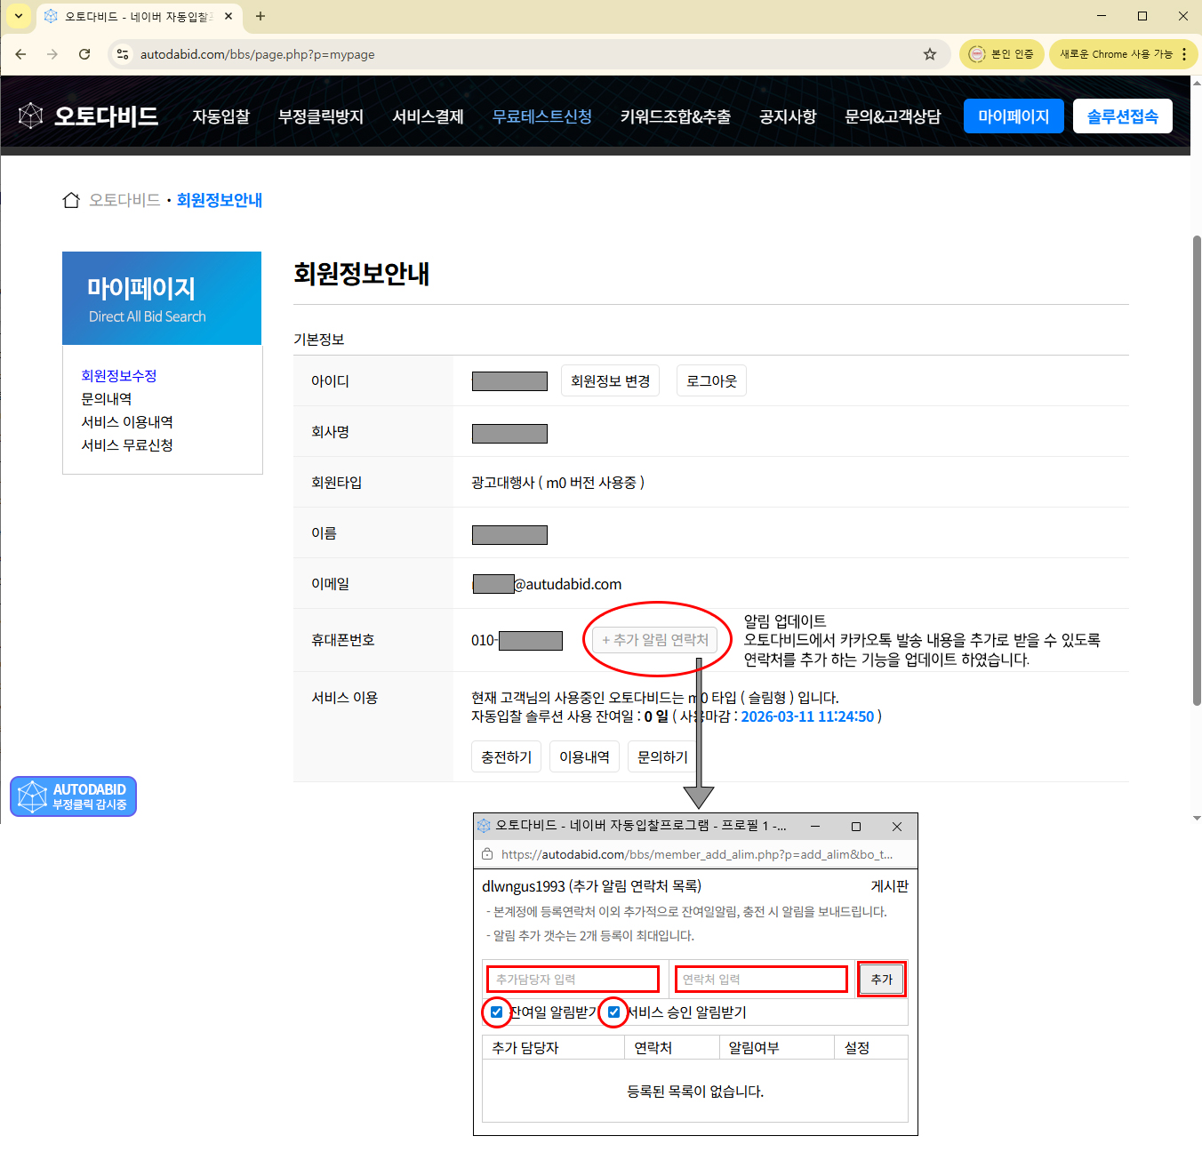The width and height of the screenshot is (1202, 1152).
Task: Click the AUTODABID 부정클릭 감시중 badge
Action: pos(73,796)
